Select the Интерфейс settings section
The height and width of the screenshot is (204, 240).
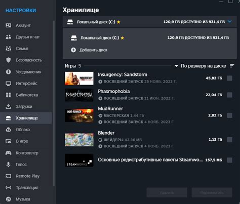coord(26,84)
